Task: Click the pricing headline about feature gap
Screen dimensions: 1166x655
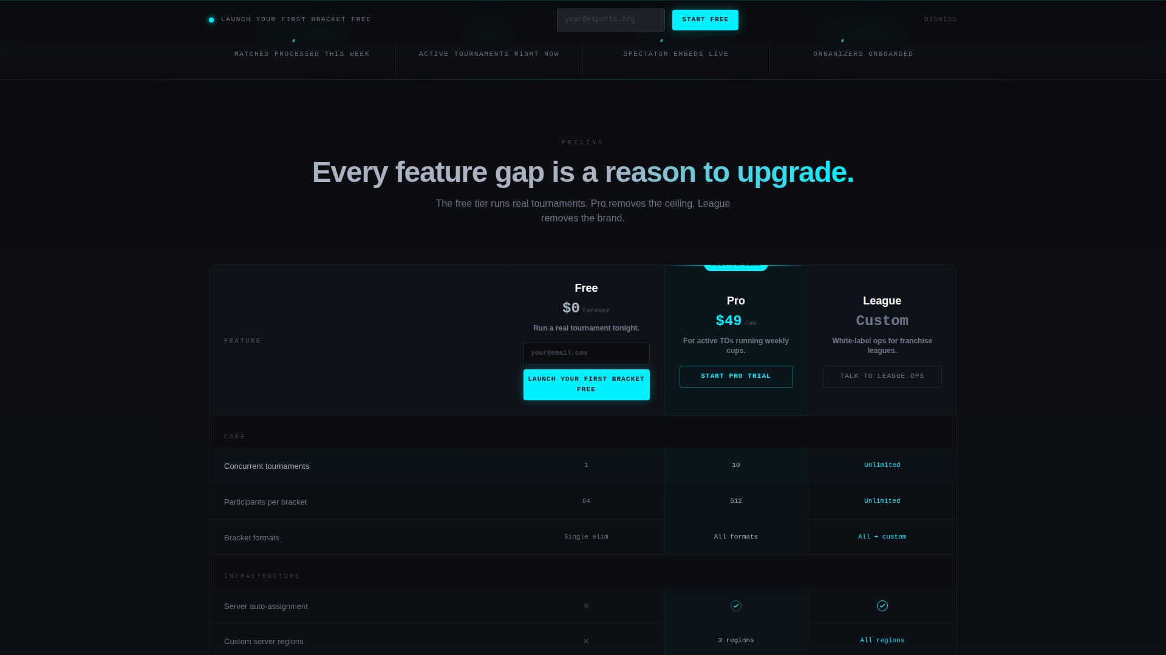Action: (x=582, y=172)
